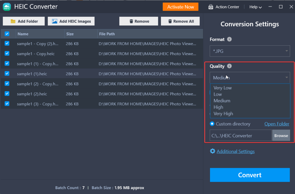Click the Batch Count 7 text
This screenshot has width=295, height=194.
click(x=70, y=188)
